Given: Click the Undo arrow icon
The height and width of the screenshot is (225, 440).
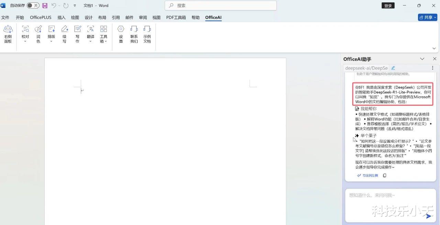Looking at the screenshot, I should click(x=54, y=5).
